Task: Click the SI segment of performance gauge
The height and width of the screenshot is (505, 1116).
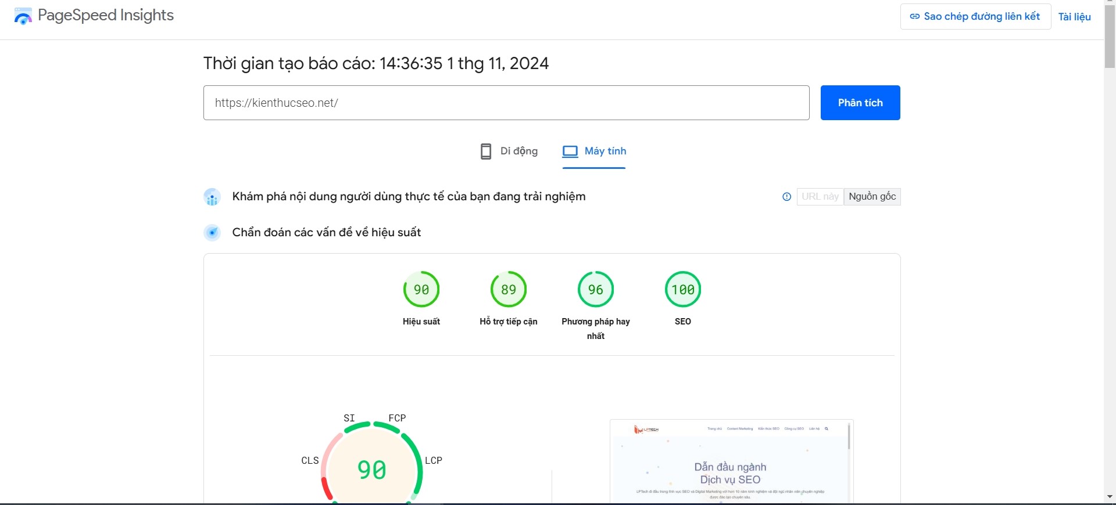Action: (x=356, y=427)
